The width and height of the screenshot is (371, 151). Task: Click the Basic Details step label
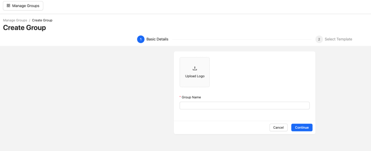coord(157,39)
